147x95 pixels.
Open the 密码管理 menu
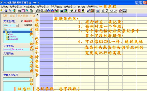[x=43, y=6]
